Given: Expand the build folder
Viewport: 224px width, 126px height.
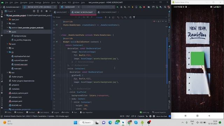Looking at the screenshot, I should pyautogui.click(x=7, y=44).
